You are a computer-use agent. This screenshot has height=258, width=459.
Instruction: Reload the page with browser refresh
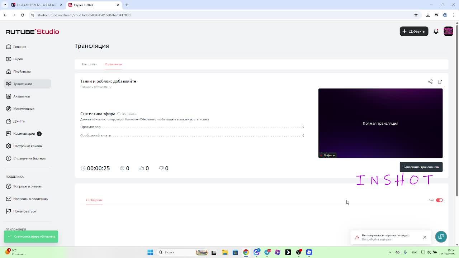22,15
